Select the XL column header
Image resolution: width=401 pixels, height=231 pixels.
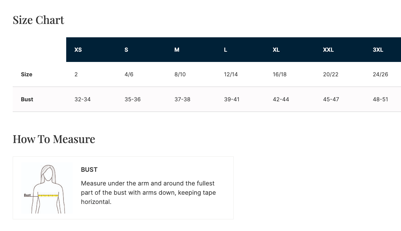[x=276, y=50]
